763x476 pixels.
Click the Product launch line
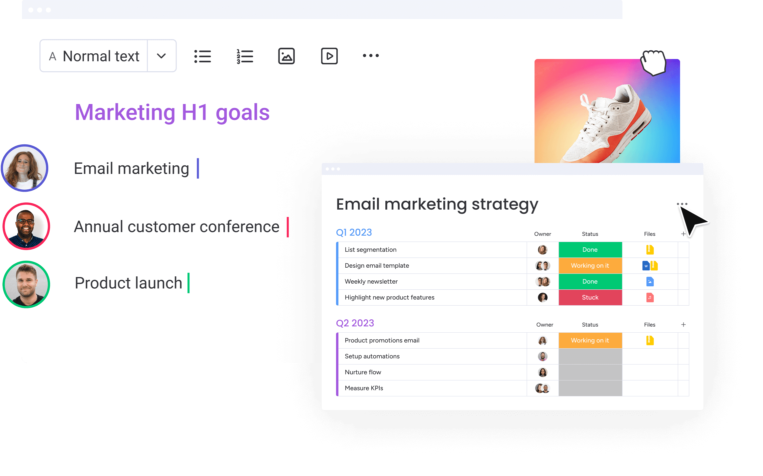tap(128, 283)
